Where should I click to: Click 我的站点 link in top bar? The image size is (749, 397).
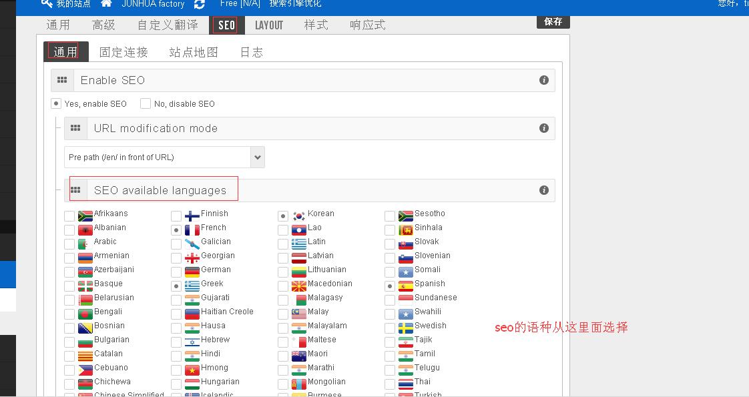pyautogui.click(x=73, y=4)
